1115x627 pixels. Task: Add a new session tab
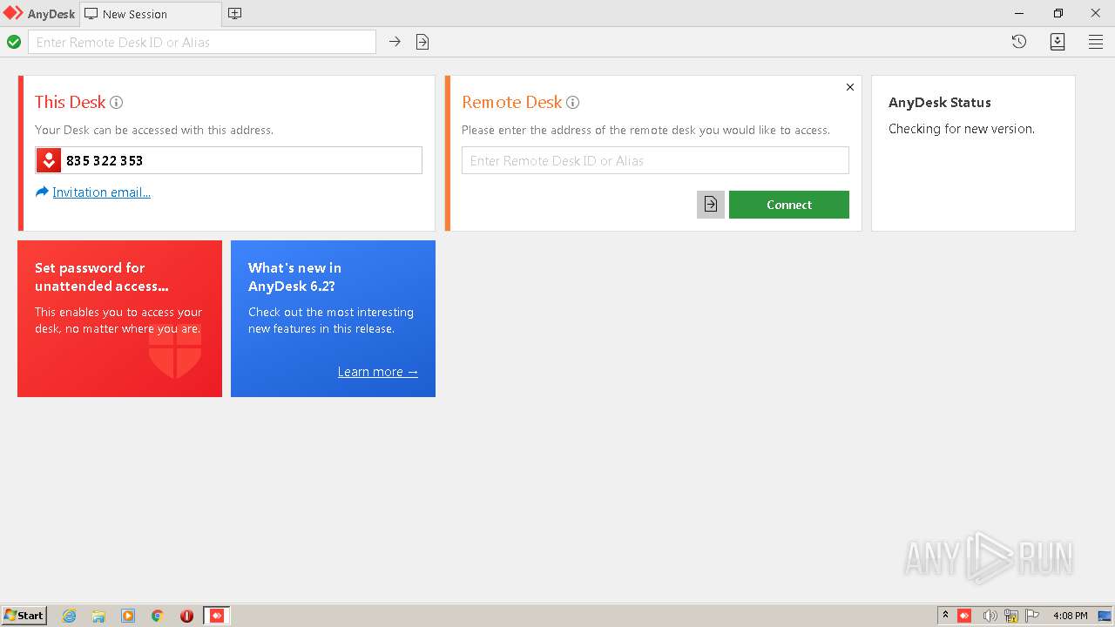coord(234,14)
